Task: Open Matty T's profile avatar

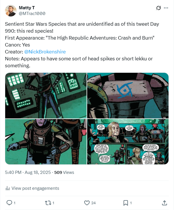Action: coord(11,11)
